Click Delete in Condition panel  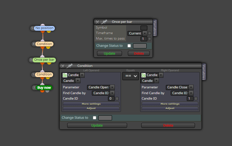(168, 126)
